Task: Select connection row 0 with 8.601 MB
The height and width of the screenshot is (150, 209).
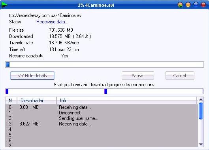Action: (102, 107)
